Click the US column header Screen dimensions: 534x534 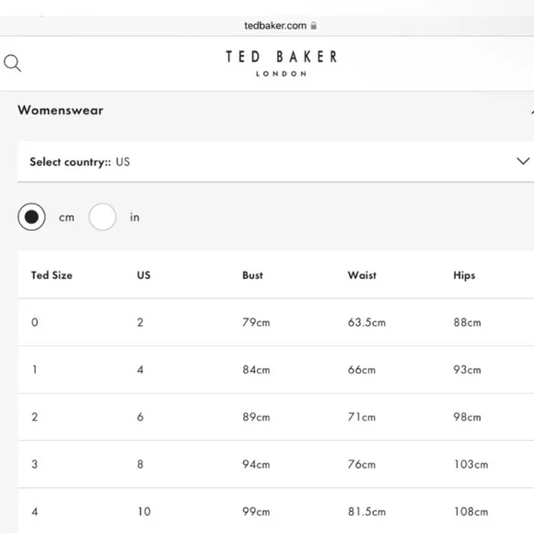pyautogui.click(x=144, y=275)
